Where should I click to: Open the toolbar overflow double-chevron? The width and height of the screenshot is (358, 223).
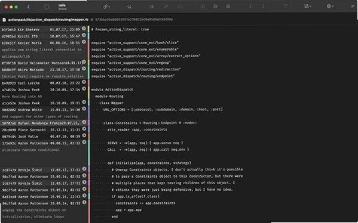(353, 7)
